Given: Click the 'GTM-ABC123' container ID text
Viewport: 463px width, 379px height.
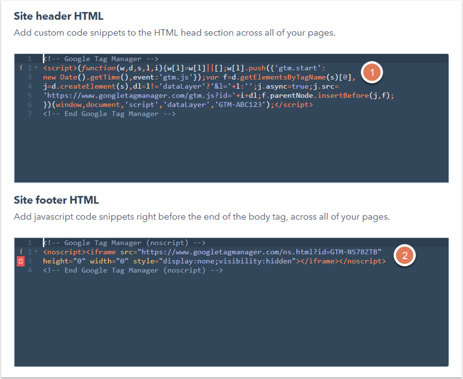Looking at the screenshot, I should 240,105.
